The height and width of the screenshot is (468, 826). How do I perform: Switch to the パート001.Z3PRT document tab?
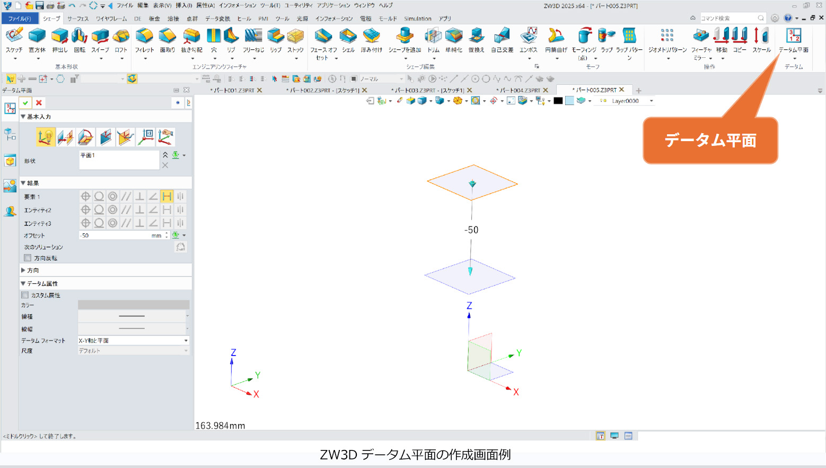click(x=234, y=90)
